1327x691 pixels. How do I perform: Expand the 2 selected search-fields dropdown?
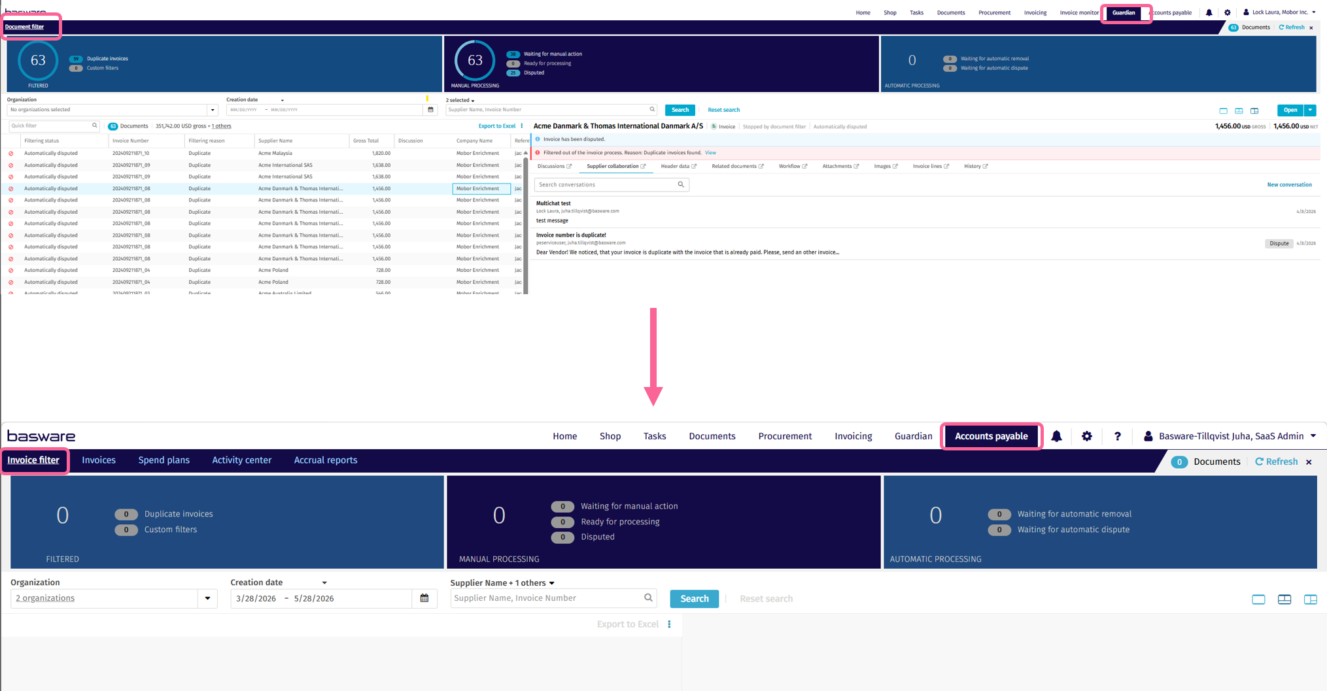(x=460, y=100)
